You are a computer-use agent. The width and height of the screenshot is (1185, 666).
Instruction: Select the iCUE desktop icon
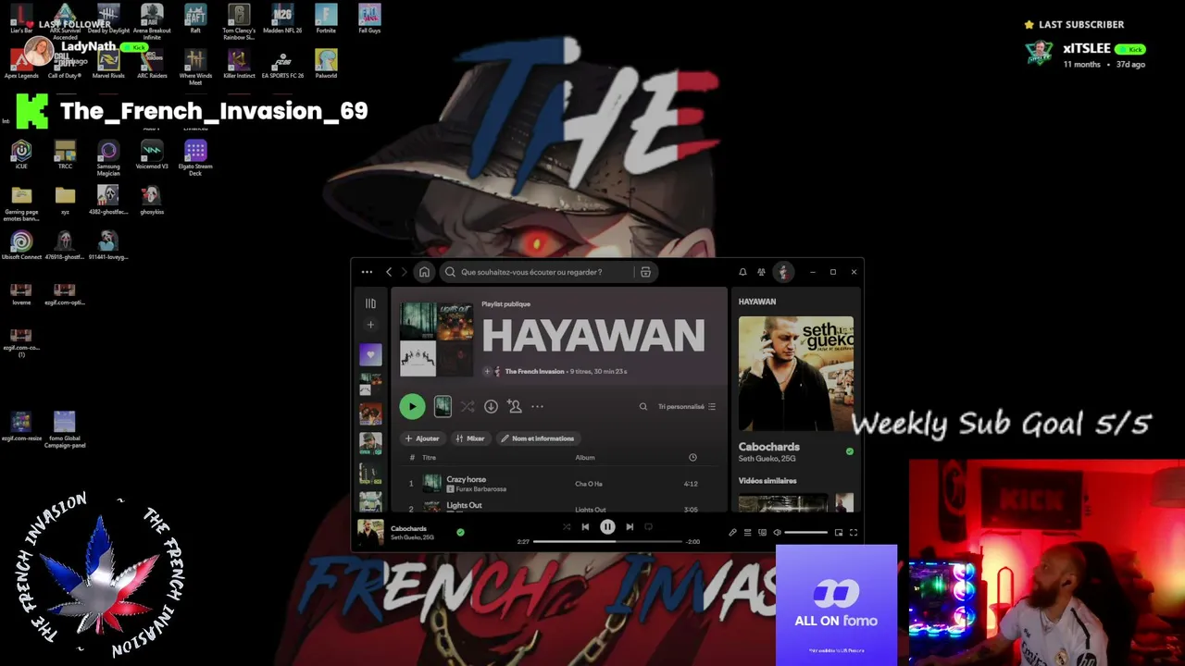[21, 154]
